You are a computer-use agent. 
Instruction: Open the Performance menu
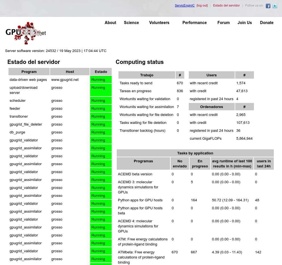[194, 23]
